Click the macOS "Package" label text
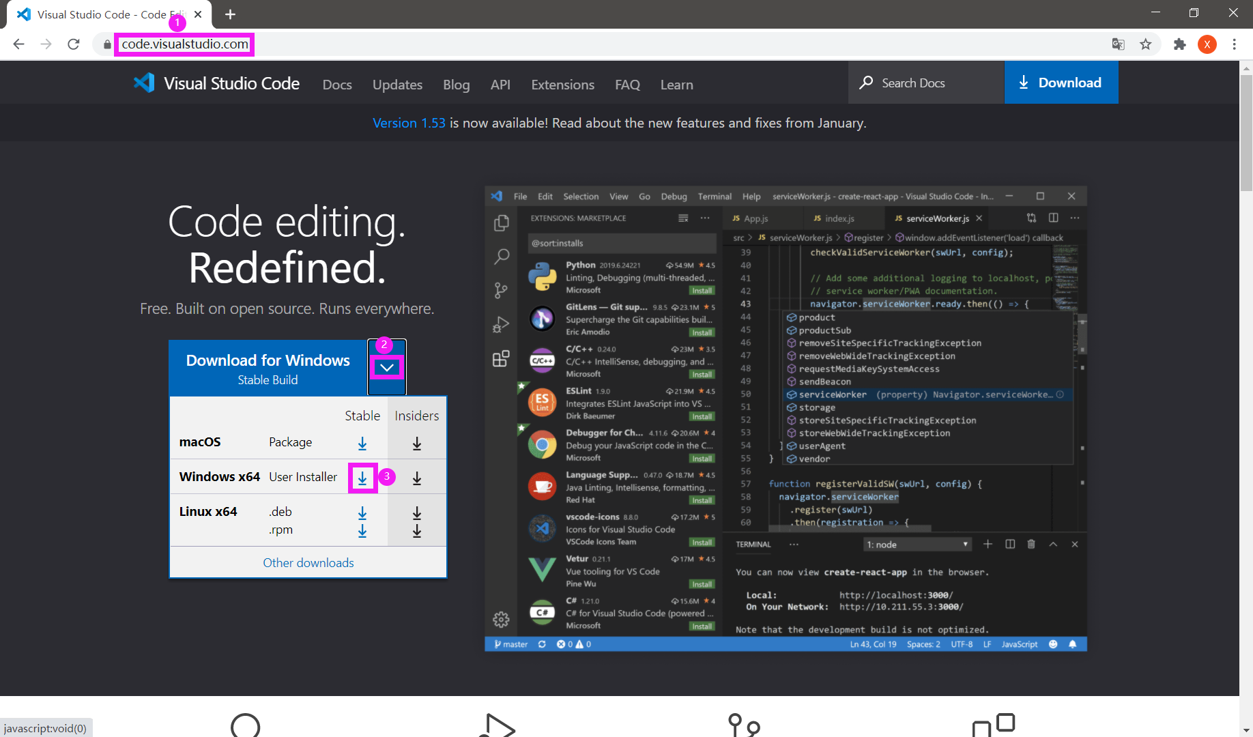The image size is (1253, 737). [x=290, y=442]
